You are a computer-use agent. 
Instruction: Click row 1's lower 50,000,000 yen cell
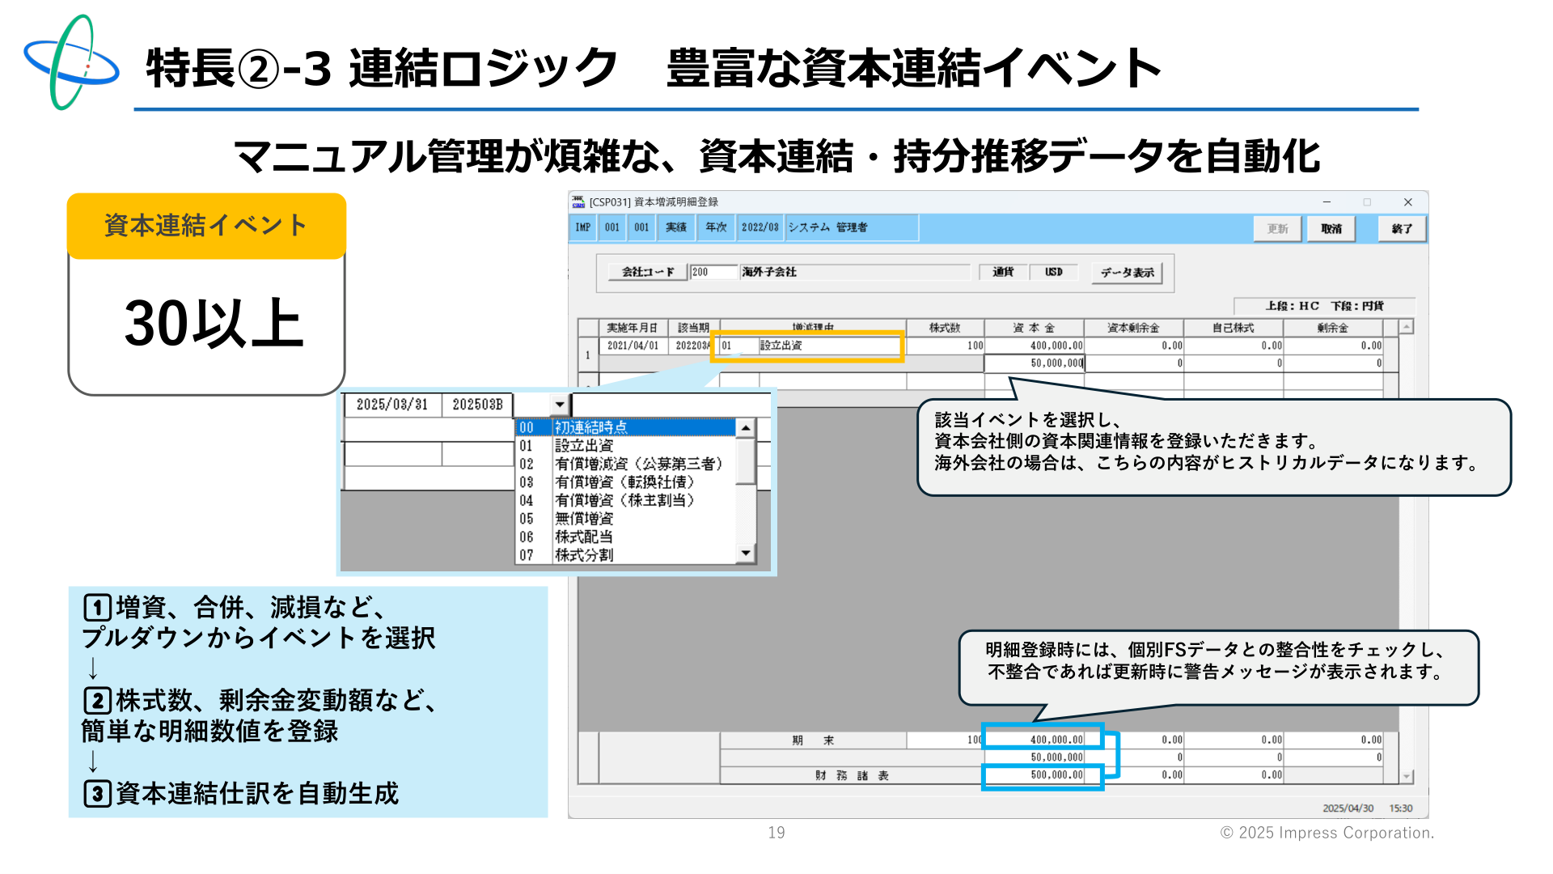(x=1035, y=363)
